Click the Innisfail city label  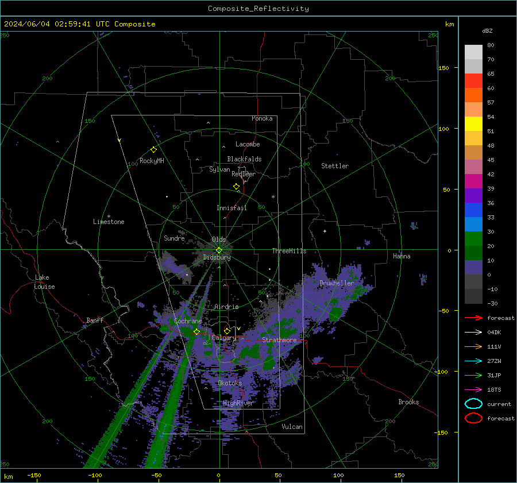pos(232,208)
